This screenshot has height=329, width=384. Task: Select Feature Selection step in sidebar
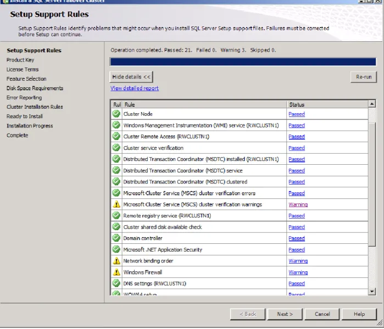[x=26, y=79]
